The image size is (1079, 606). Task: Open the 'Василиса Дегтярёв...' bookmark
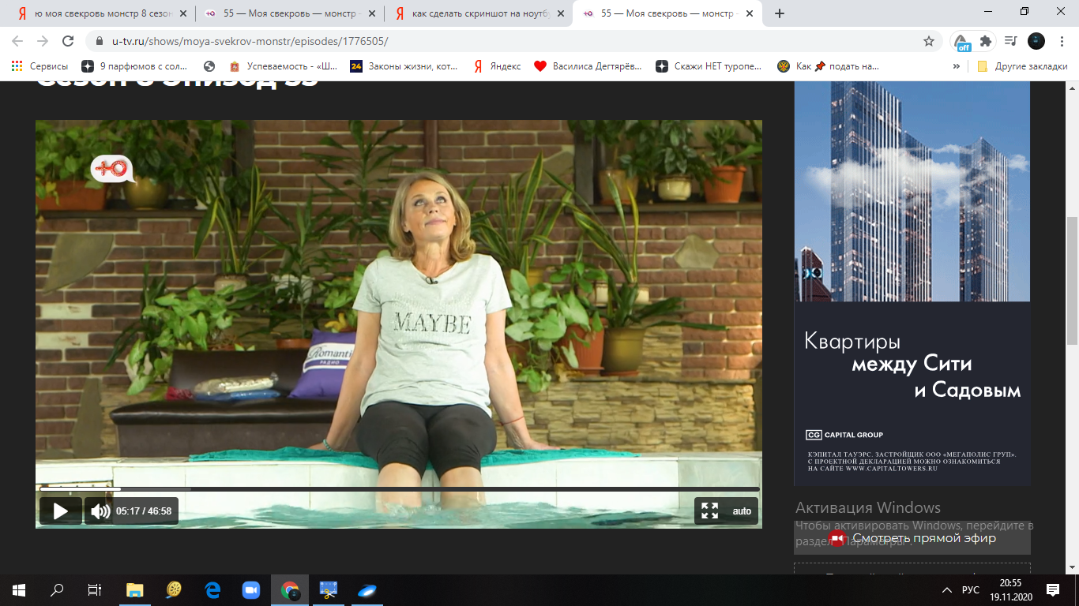tap(588, 66)
